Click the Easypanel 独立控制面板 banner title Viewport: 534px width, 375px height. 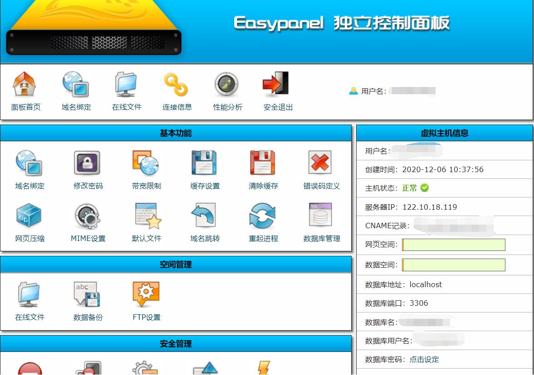[x=342, y=23]
